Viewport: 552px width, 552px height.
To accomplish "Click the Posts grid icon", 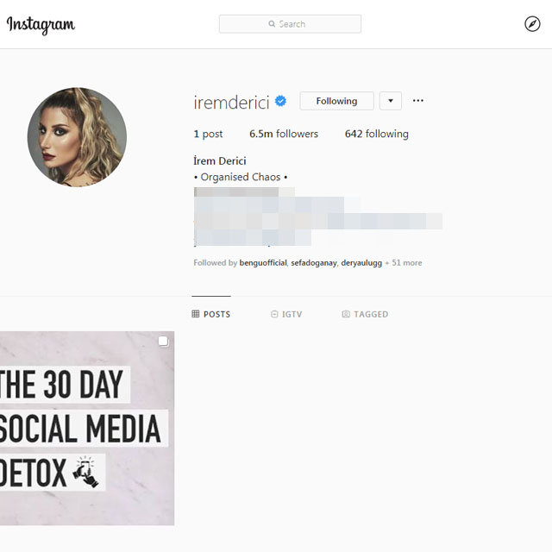I will coord(196,314).
